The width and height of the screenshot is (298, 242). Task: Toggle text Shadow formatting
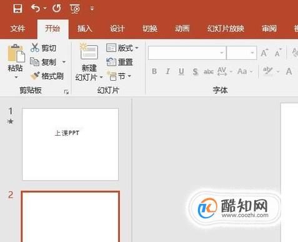(x=195, y=72)
